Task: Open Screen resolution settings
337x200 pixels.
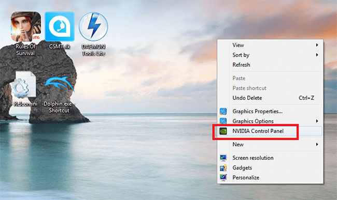Action: click(x=270, y=158)
